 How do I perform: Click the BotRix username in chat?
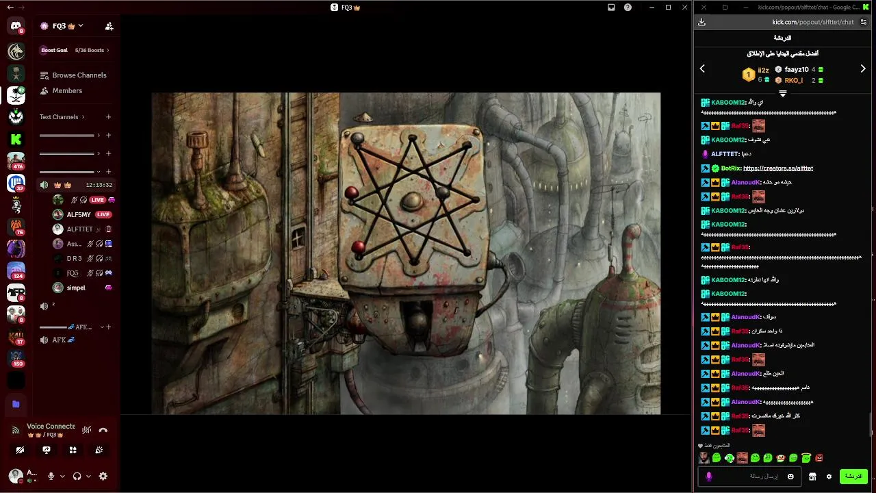click(x=730, y=168)
